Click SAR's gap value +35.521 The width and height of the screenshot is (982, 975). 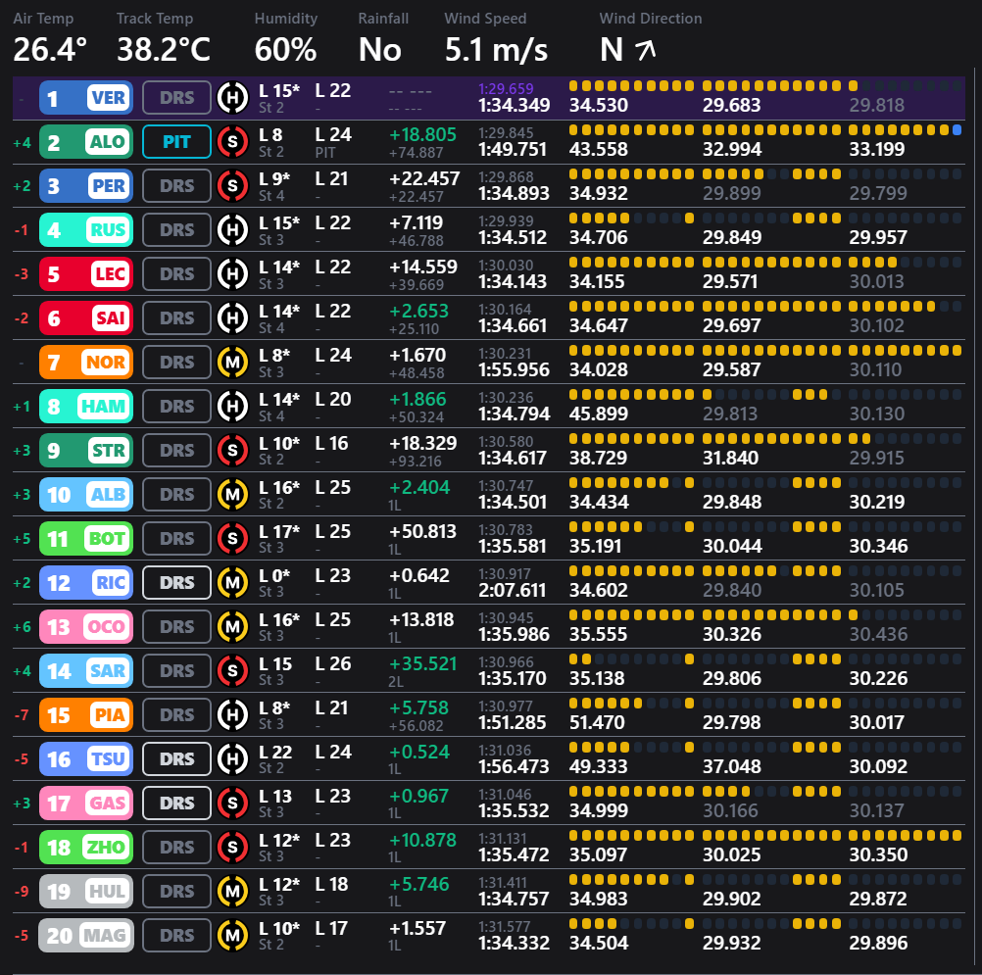pyautogui.click(x=422, y=663)
